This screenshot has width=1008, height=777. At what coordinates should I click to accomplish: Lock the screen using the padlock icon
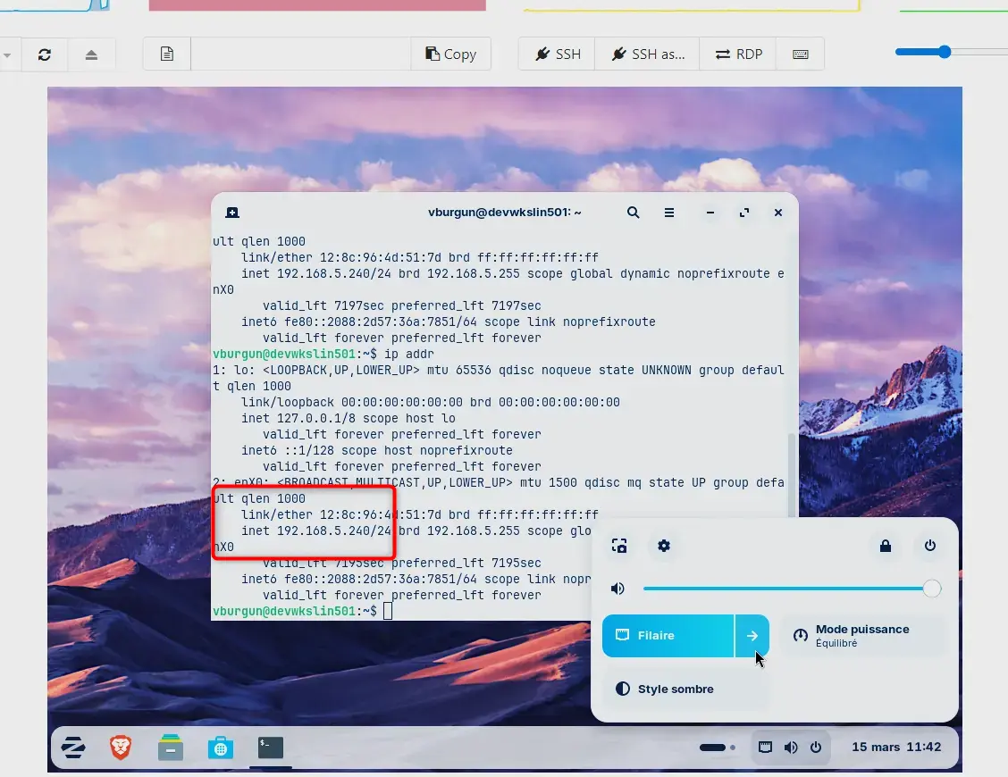(x=886, y=546)
